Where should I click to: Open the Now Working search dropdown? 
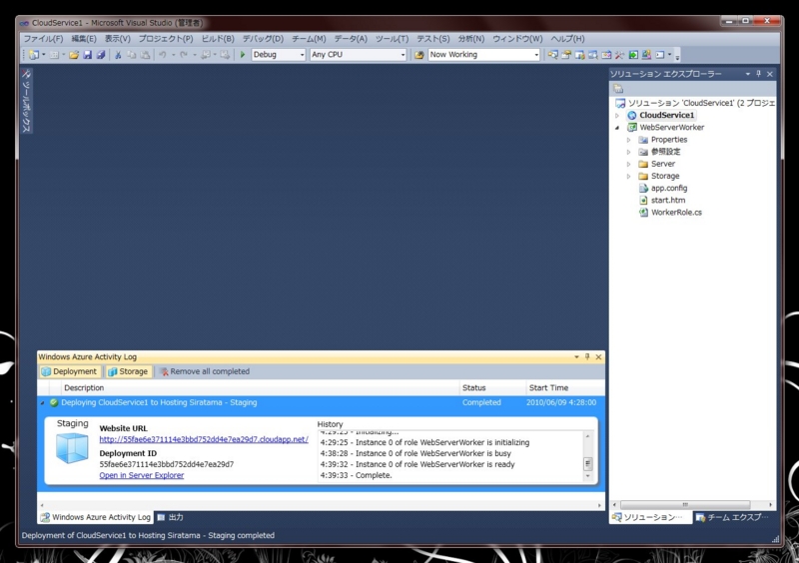tap(536, 55)
